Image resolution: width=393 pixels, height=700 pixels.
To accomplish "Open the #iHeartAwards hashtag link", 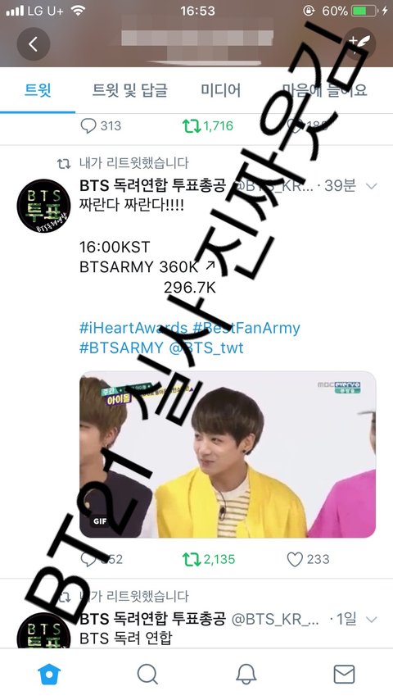I will (x=133, y=328).
